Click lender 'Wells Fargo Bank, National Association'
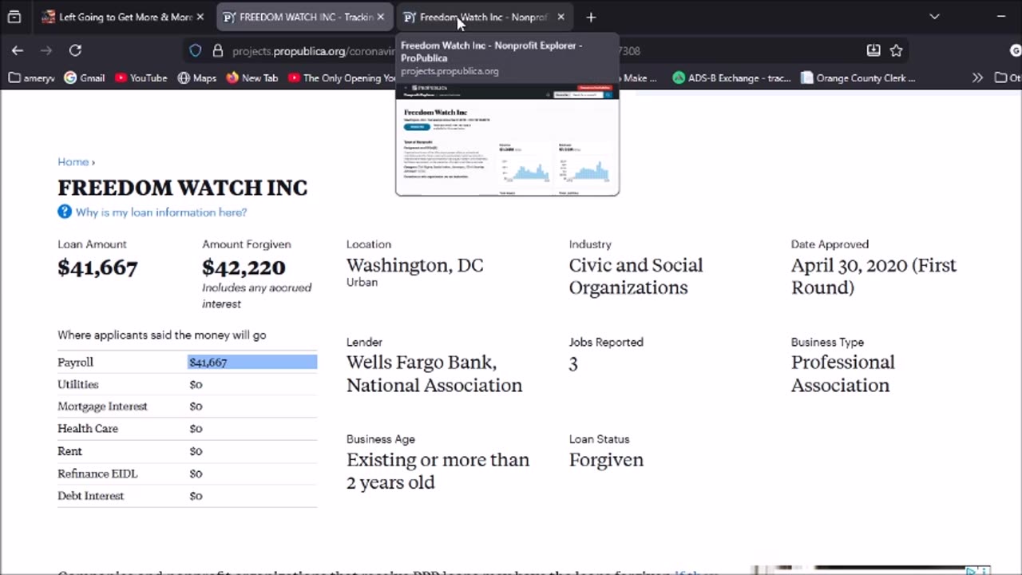 tap(434, 374)
